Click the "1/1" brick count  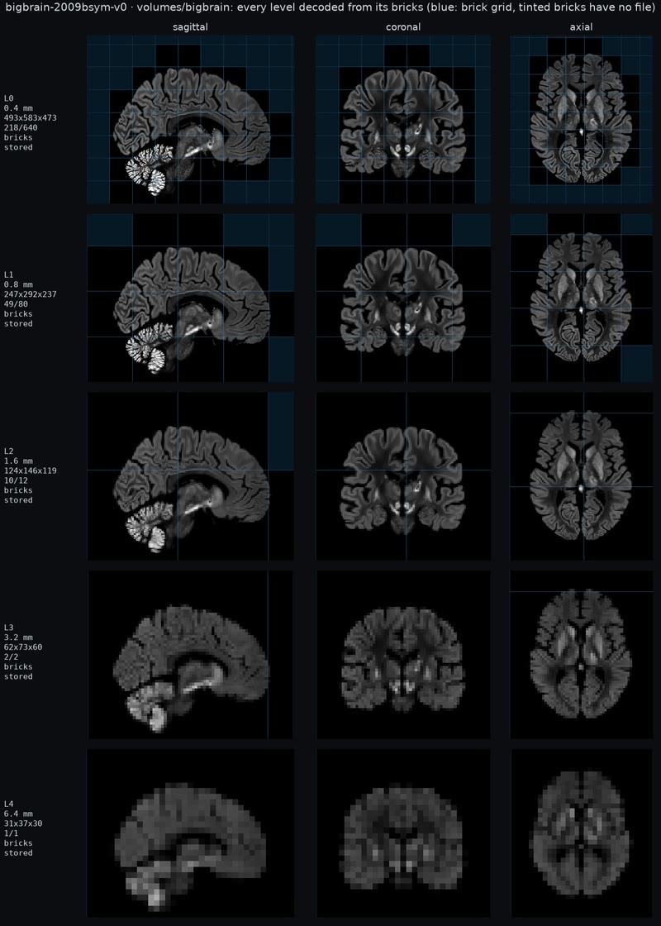[x=12, y=833]
